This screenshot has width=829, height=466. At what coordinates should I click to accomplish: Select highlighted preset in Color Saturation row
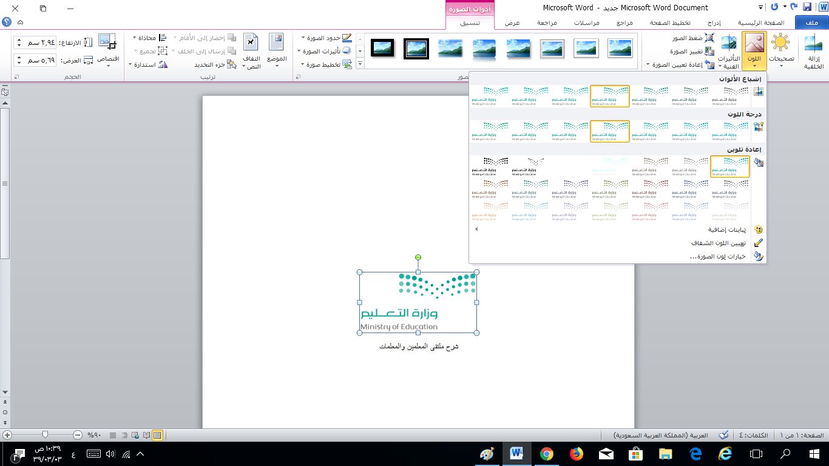point(610,96)
